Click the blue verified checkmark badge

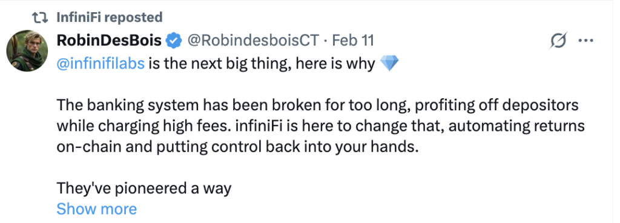coord(174,41)
